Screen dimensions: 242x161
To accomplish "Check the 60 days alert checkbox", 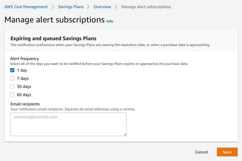I will [x=12, y=95].
